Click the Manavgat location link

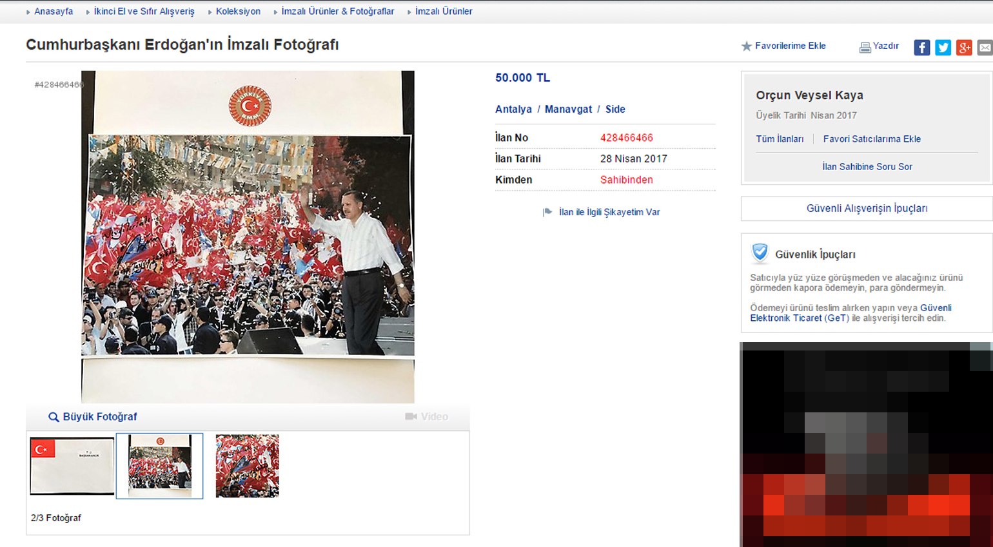[x=568, y=110]
